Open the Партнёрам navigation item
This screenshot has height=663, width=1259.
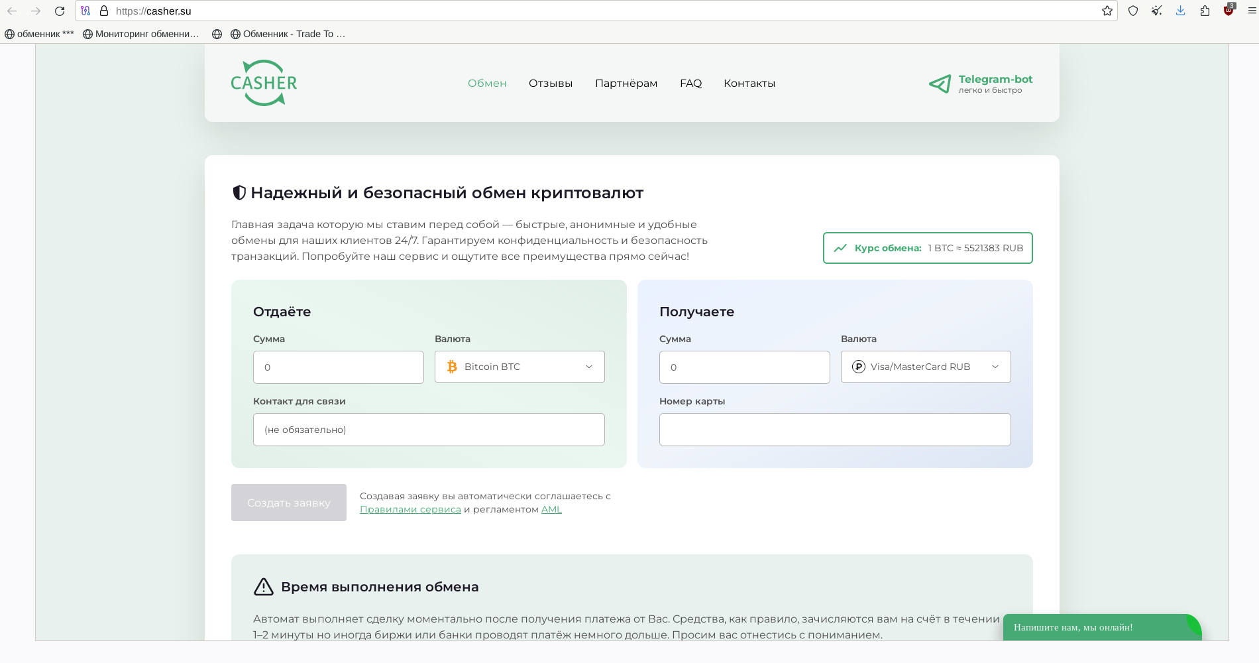pyautogui.click(x=626, y=84)
